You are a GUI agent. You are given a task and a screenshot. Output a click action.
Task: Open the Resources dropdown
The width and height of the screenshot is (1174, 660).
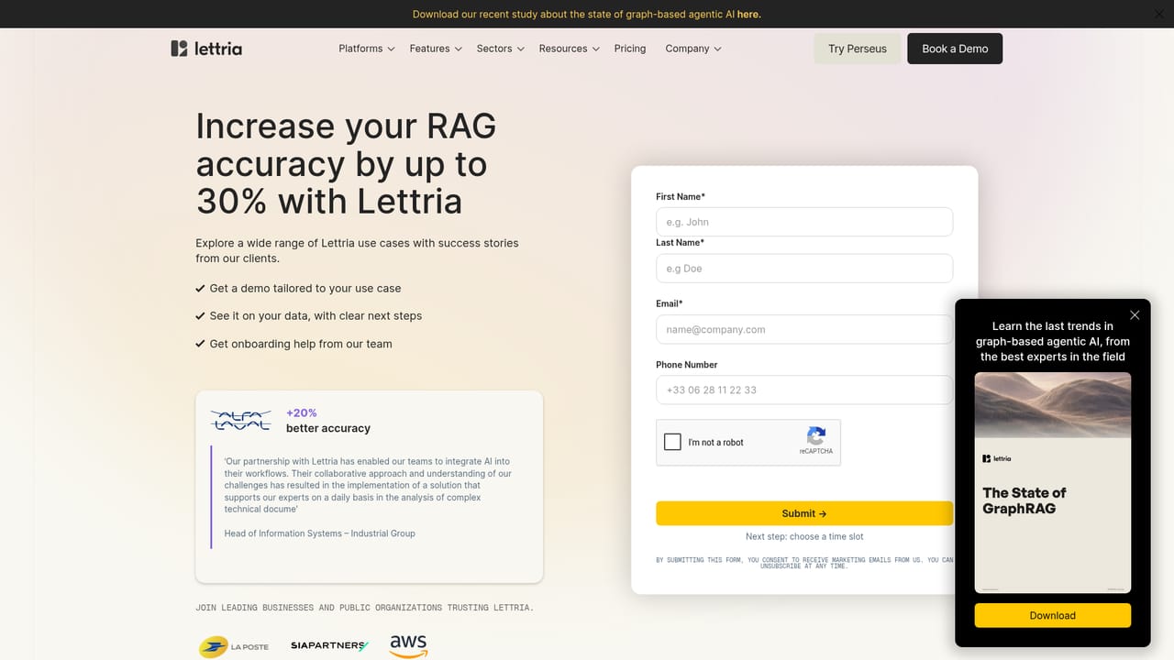pos(570,49)
